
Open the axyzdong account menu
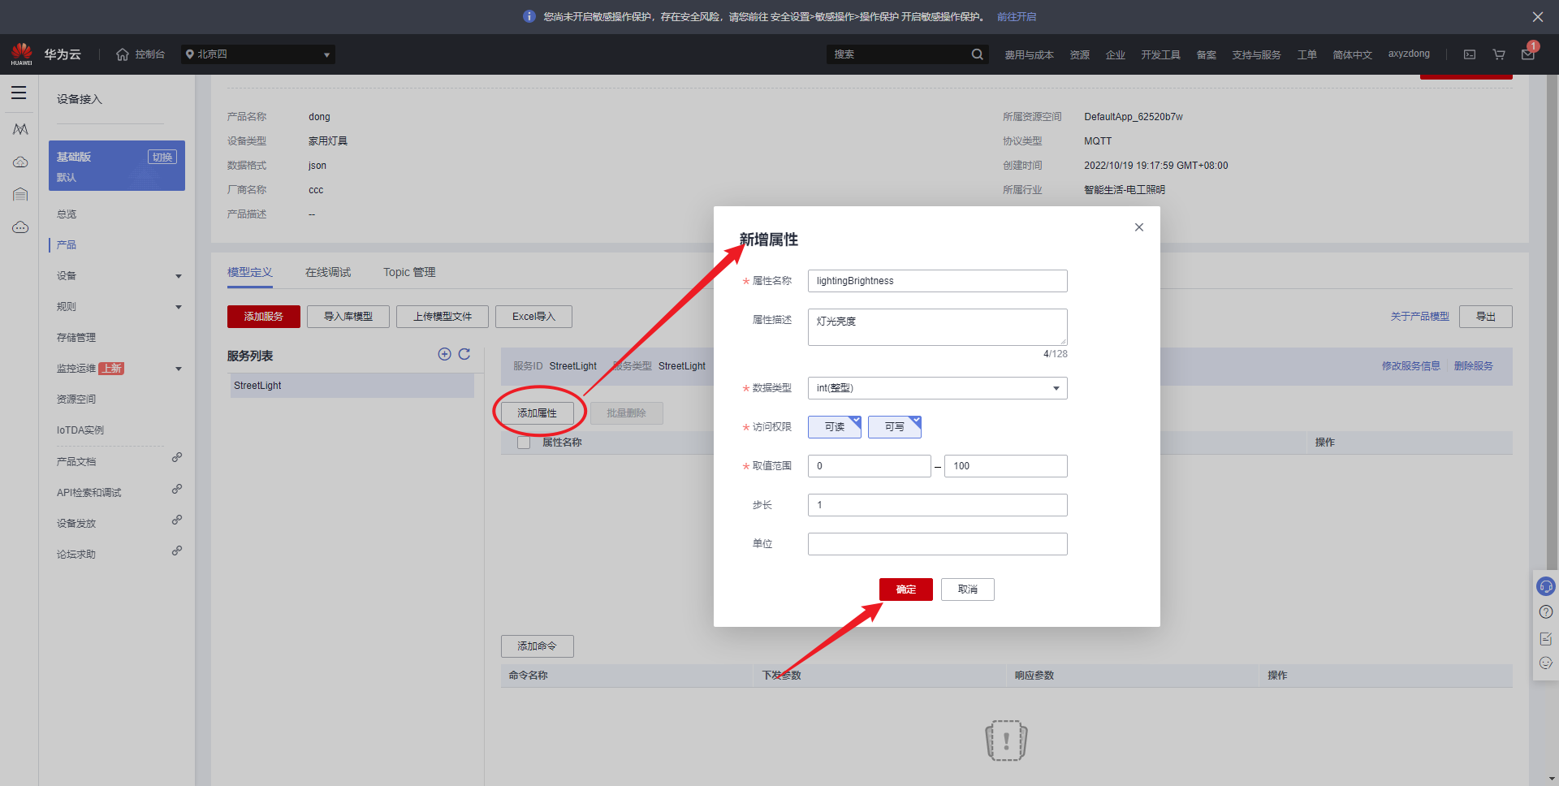click(1409, 54)
